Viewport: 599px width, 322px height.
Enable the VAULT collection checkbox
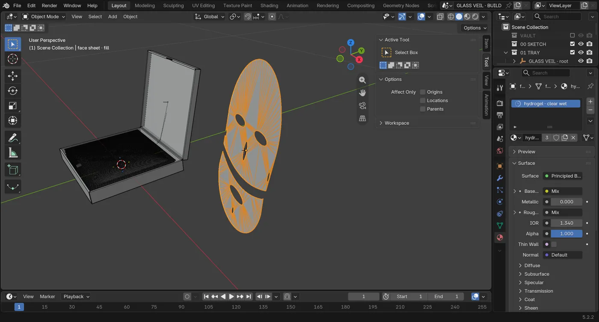pos(572,35)
